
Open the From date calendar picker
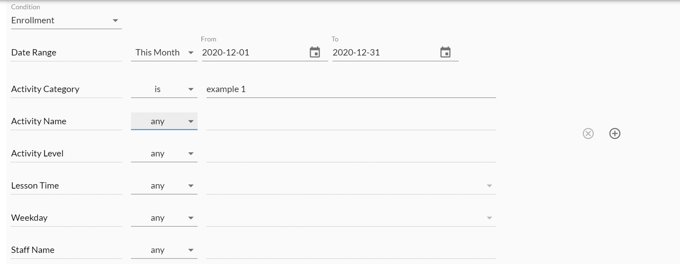[x=315, y=52]
